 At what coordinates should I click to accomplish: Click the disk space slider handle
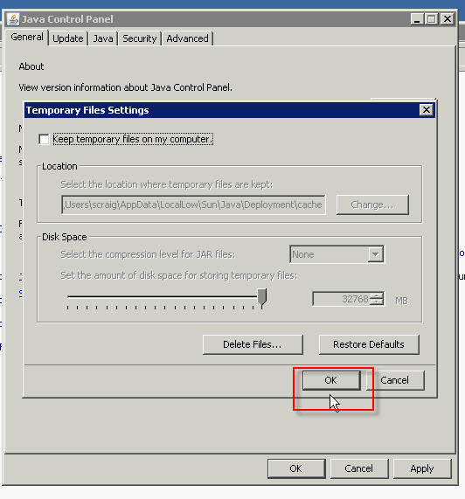click(262, 298)
